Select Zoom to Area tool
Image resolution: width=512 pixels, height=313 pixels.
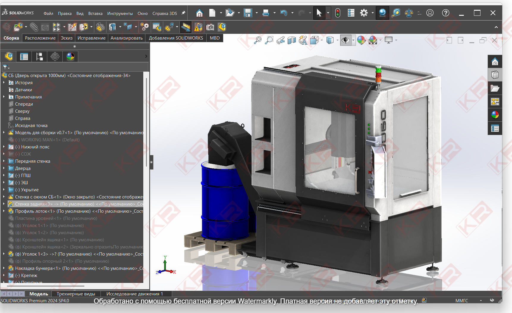(269, 40)
